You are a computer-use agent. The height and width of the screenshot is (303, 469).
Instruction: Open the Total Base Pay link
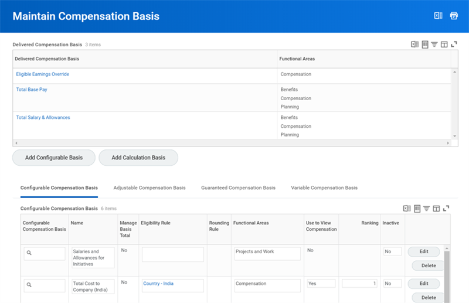pyautogui.click(x=32, y=90)
